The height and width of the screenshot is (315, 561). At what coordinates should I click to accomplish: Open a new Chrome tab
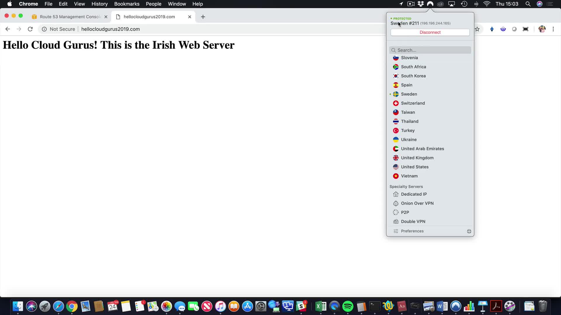(x=203, y=17)
